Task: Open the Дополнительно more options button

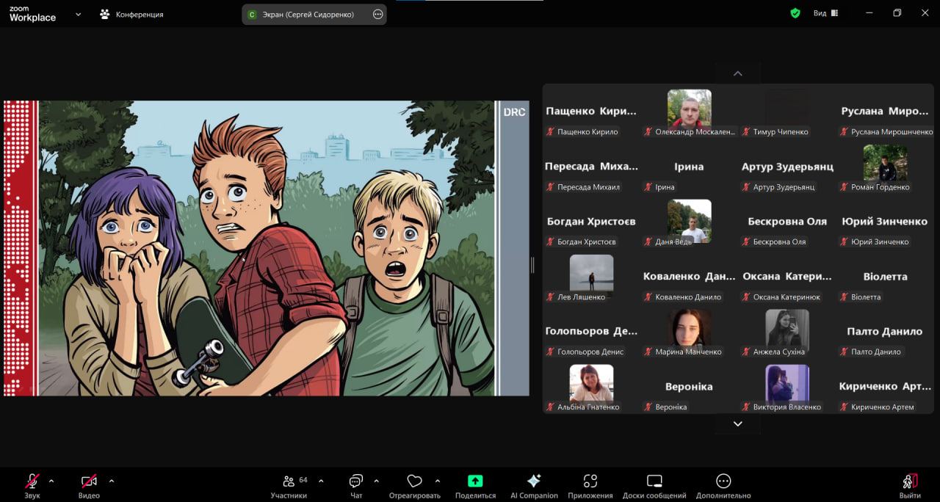Action: [x=723, y=485]
